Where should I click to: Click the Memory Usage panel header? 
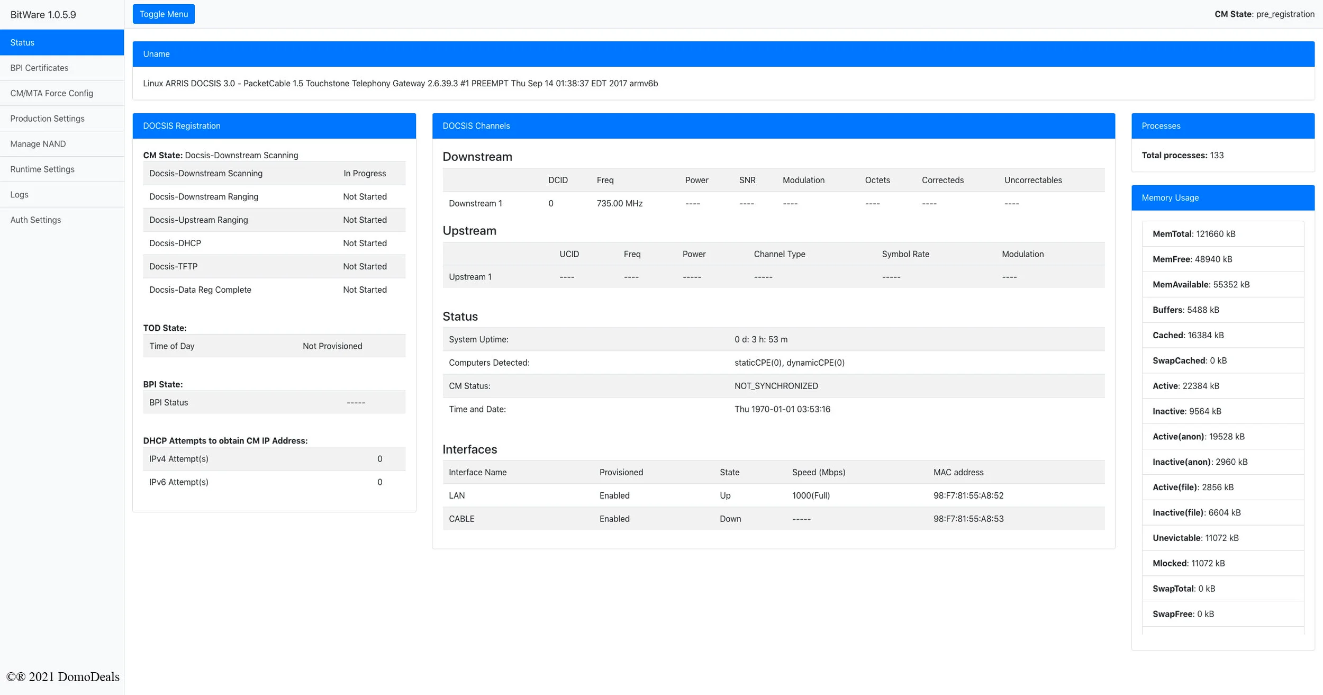1222,197
